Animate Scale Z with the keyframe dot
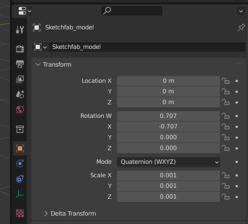 pyautogui.click(x=237, y=197)
